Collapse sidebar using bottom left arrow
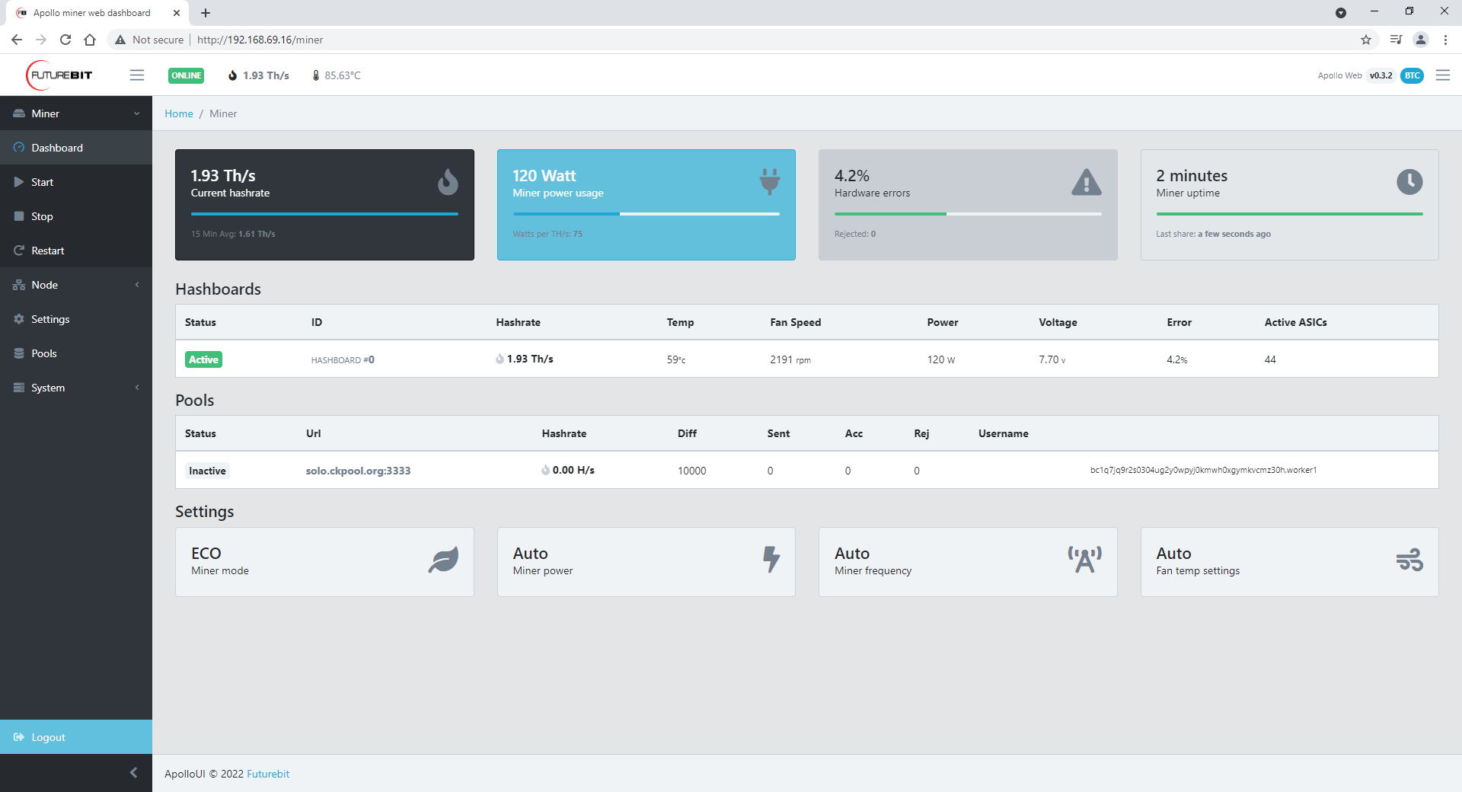Viewport: 1462px width, 792px height. tap(133, 773)
